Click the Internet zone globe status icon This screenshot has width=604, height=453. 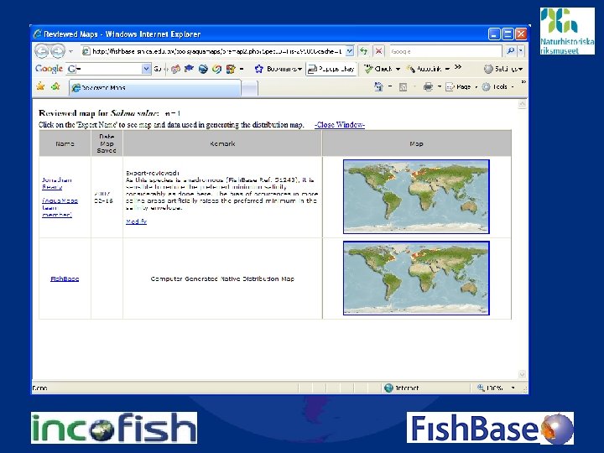pos(388,388)
